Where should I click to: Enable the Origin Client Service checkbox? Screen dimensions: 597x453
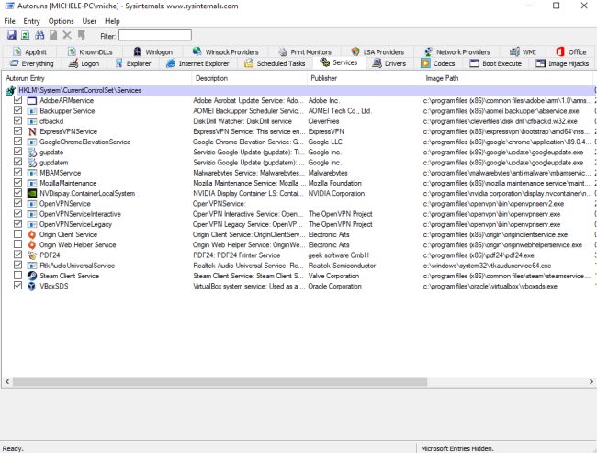pos(17,234)
